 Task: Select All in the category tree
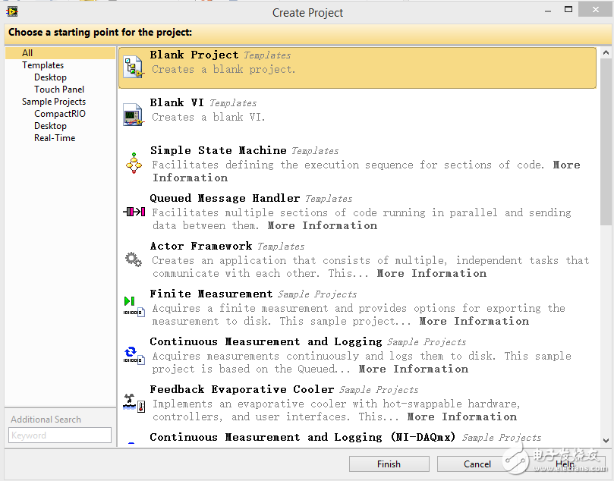[27, 53]
